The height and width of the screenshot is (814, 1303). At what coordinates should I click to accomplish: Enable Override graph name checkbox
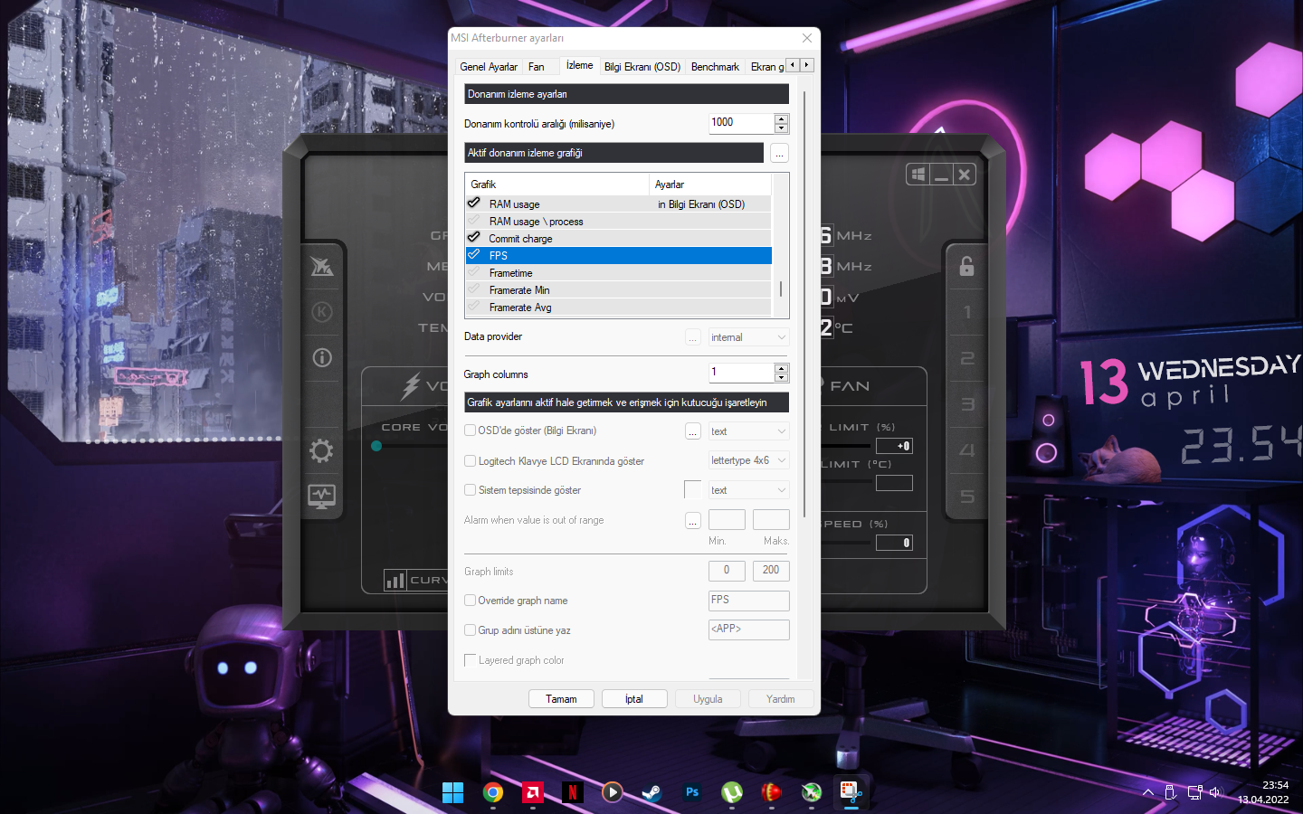coord(470,601)
